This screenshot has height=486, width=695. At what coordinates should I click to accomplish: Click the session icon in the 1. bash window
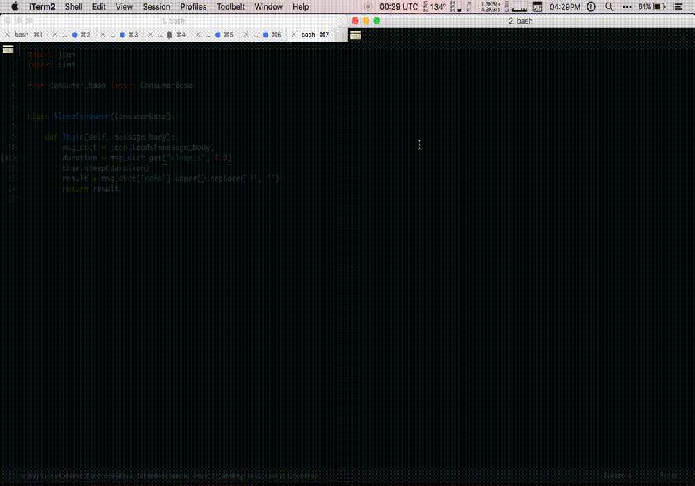(8, 49)
